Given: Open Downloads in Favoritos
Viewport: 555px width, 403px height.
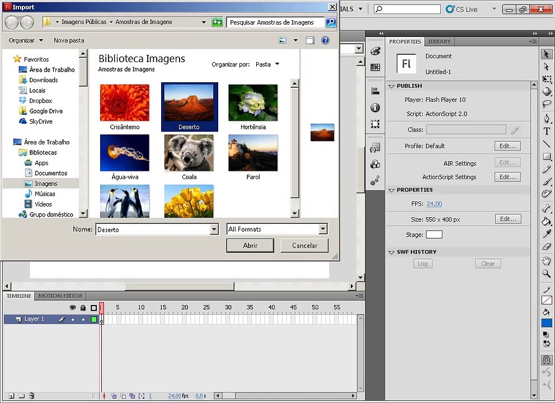Looking at the screenshot, I should pyautogui.click(x=43, y=80).
